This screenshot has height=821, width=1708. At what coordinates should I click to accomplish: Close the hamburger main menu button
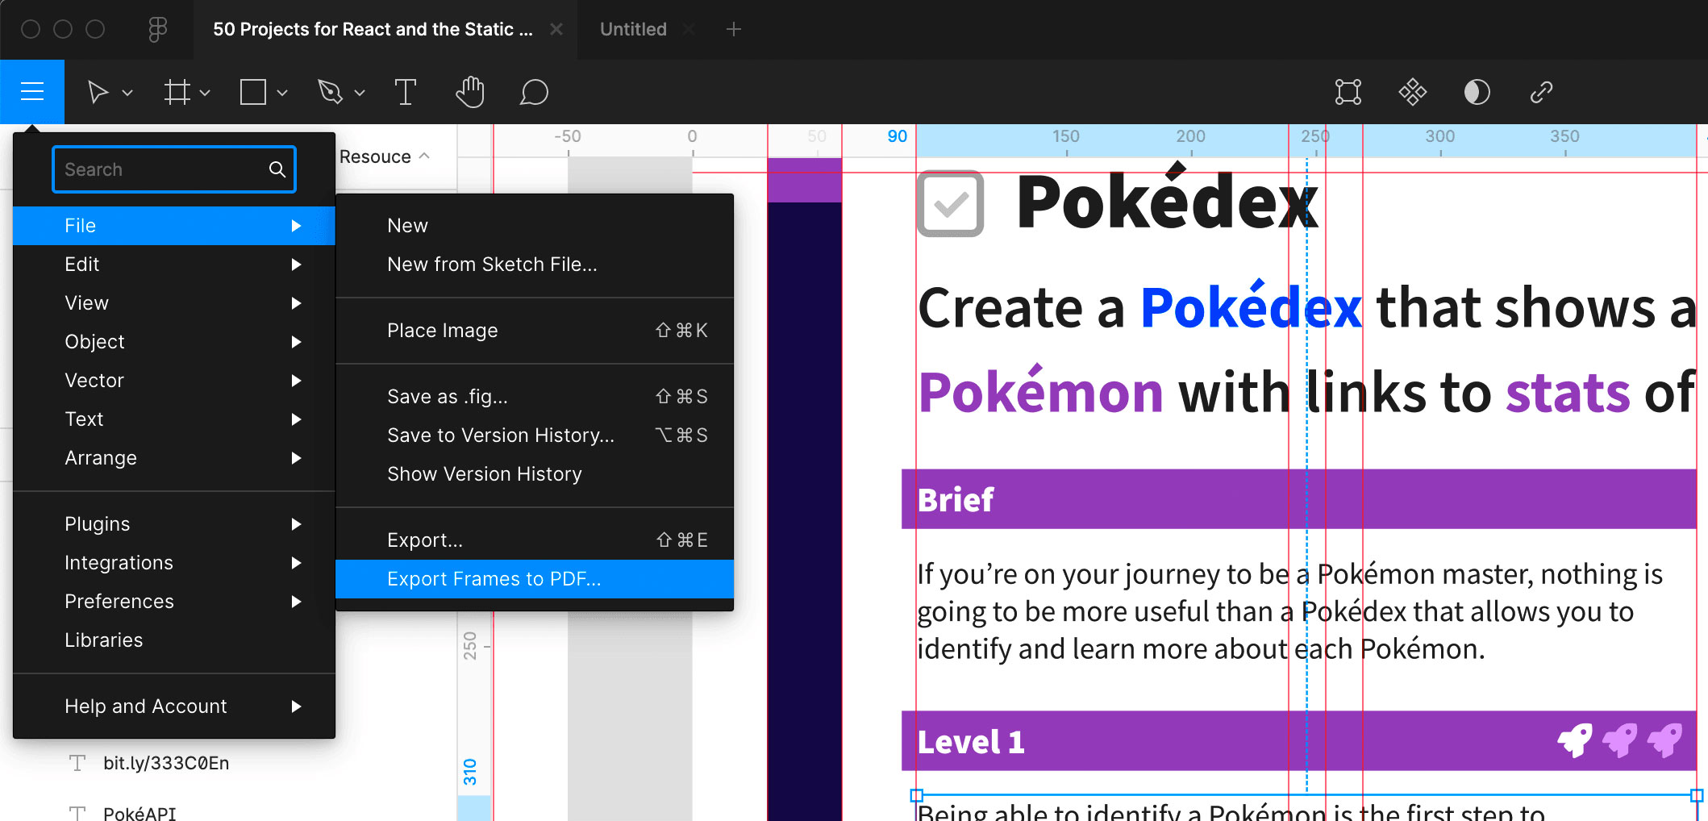tap(32, 92)
